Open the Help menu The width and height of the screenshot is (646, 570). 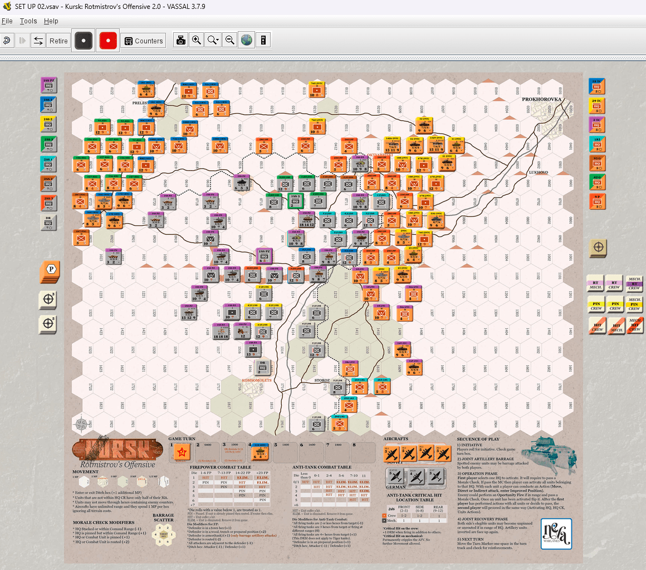point(51,21)
